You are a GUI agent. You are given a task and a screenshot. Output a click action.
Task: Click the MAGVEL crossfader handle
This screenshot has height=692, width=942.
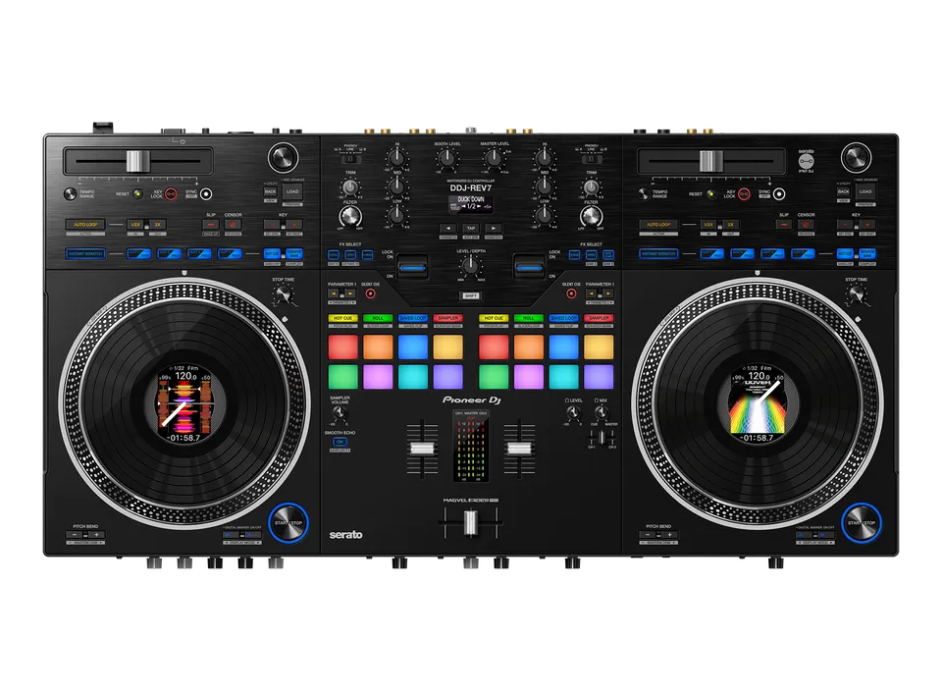(470, 522)
